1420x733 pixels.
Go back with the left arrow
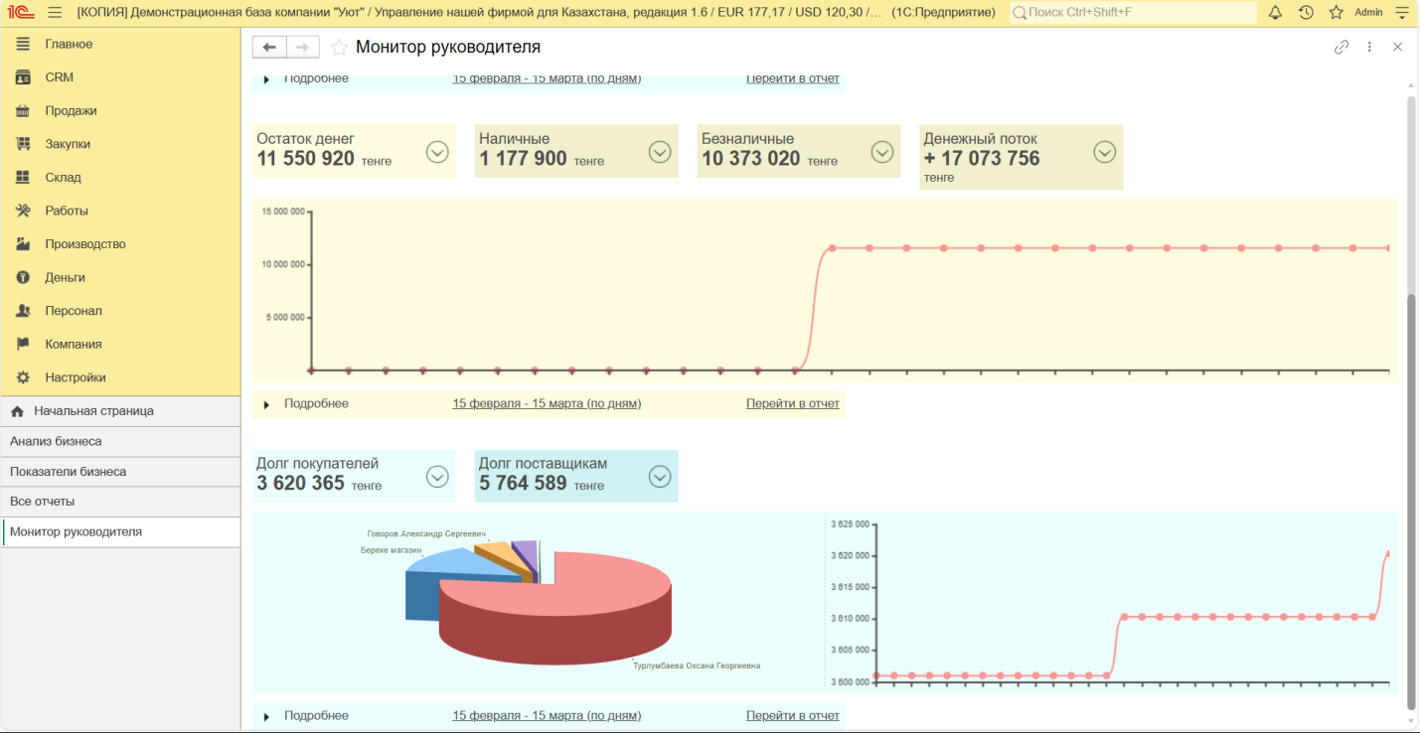268,47
